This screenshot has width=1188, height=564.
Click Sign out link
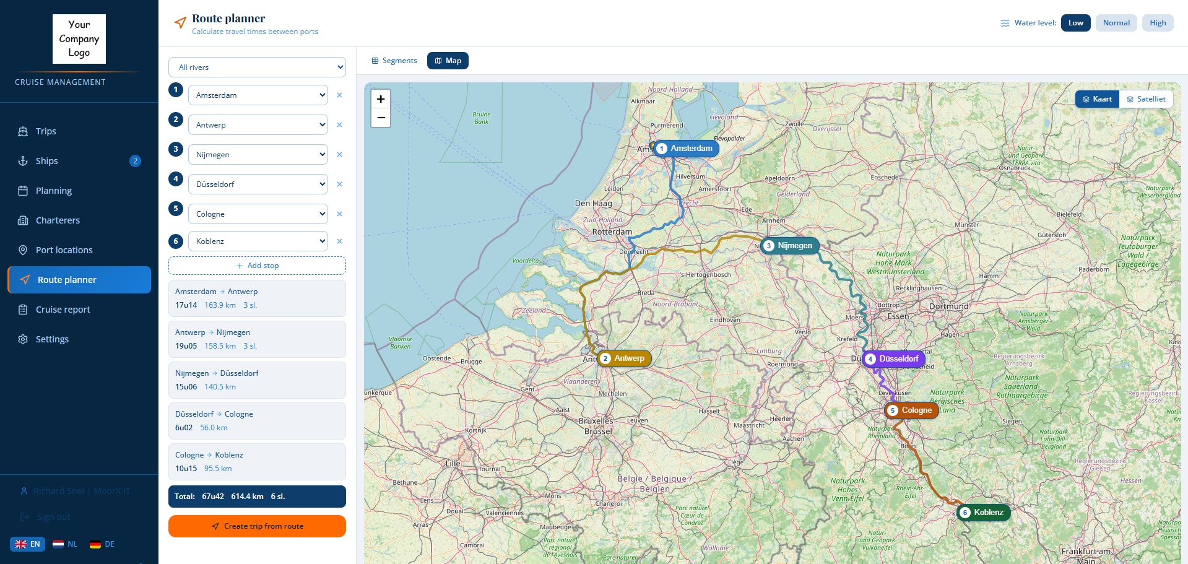(x=47, y=517)
